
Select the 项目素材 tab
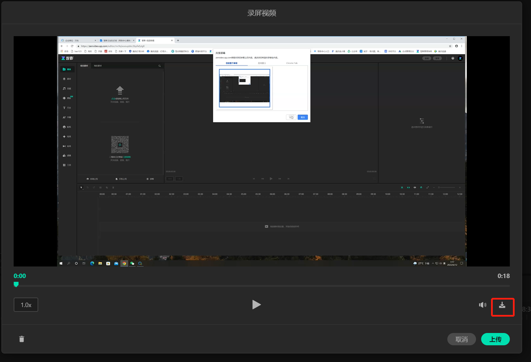point(84,66)
